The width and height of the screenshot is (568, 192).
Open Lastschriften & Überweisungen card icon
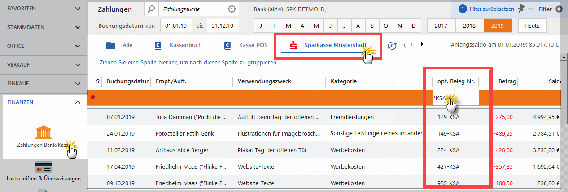pyautogui.click(x=44, y=166)
